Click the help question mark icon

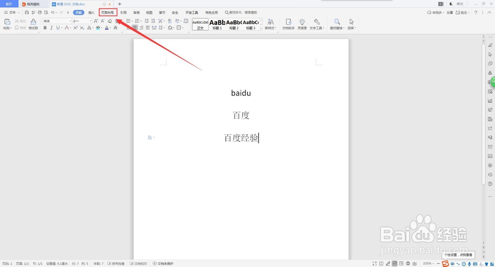[x=476, y=13]
